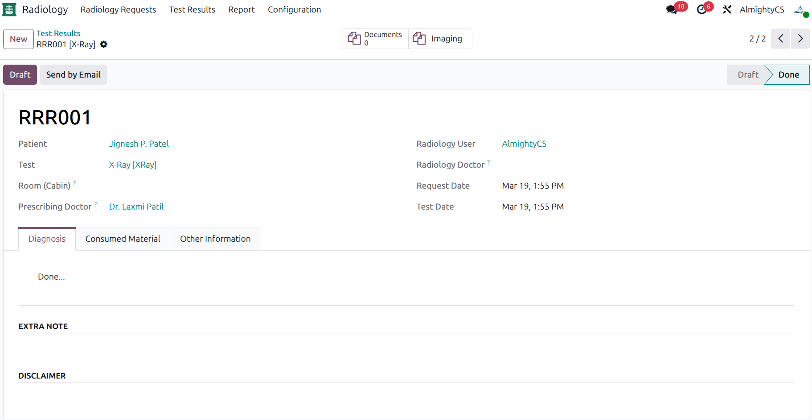Show Prescribing Doctor help question mark
The height and width of the screenshot is (420, 812).
coord(95,204)
